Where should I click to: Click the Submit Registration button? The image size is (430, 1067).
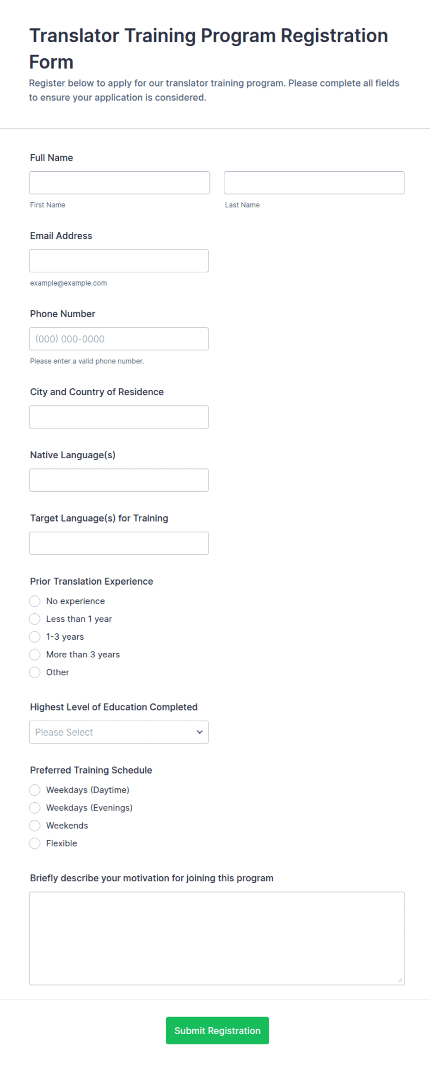pyautogui.click(x=217, y=1031)
